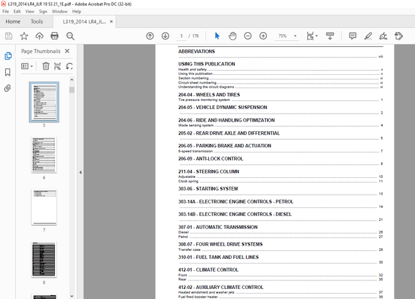Viewport: 415px width, 299px height.
Task: Open the Sign menu
Action: [43, 11]
